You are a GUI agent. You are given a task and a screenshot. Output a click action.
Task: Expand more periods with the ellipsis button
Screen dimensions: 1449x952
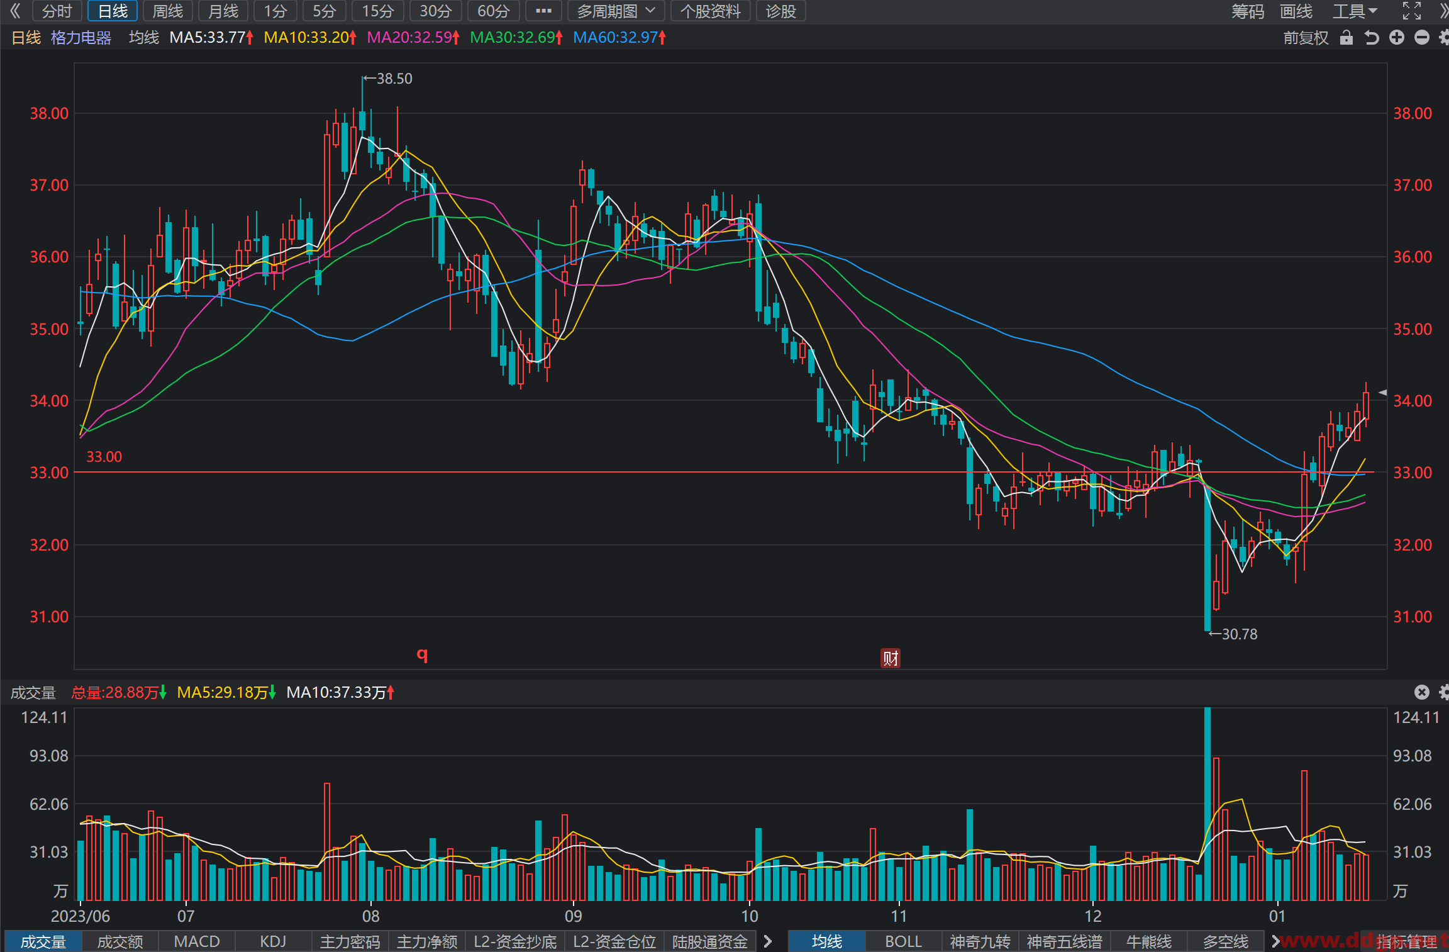click(543, 11)
